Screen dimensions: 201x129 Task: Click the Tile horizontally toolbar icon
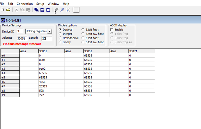tap(42, 10)
